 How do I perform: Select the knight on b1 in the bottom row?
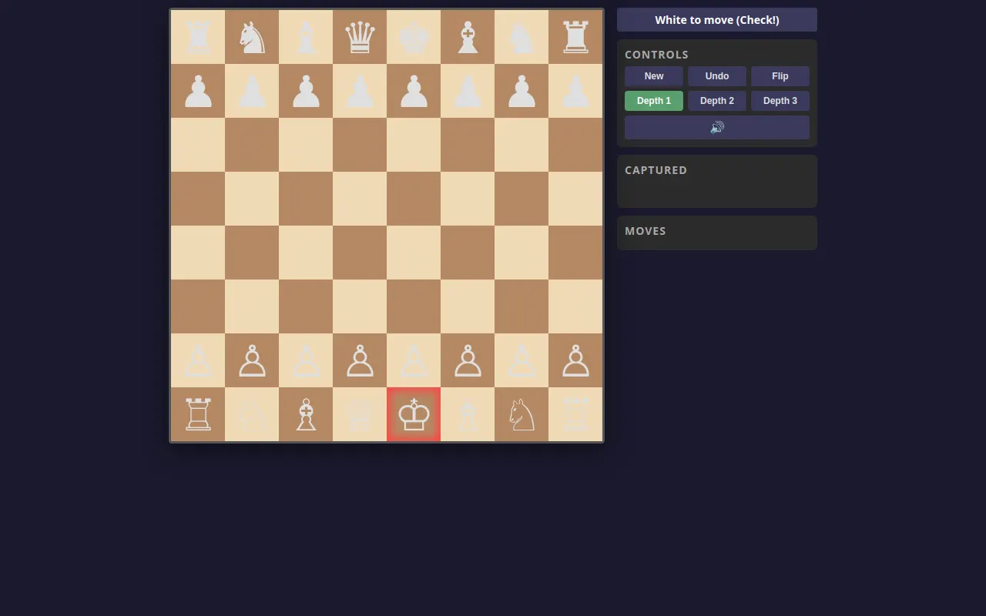252,414
